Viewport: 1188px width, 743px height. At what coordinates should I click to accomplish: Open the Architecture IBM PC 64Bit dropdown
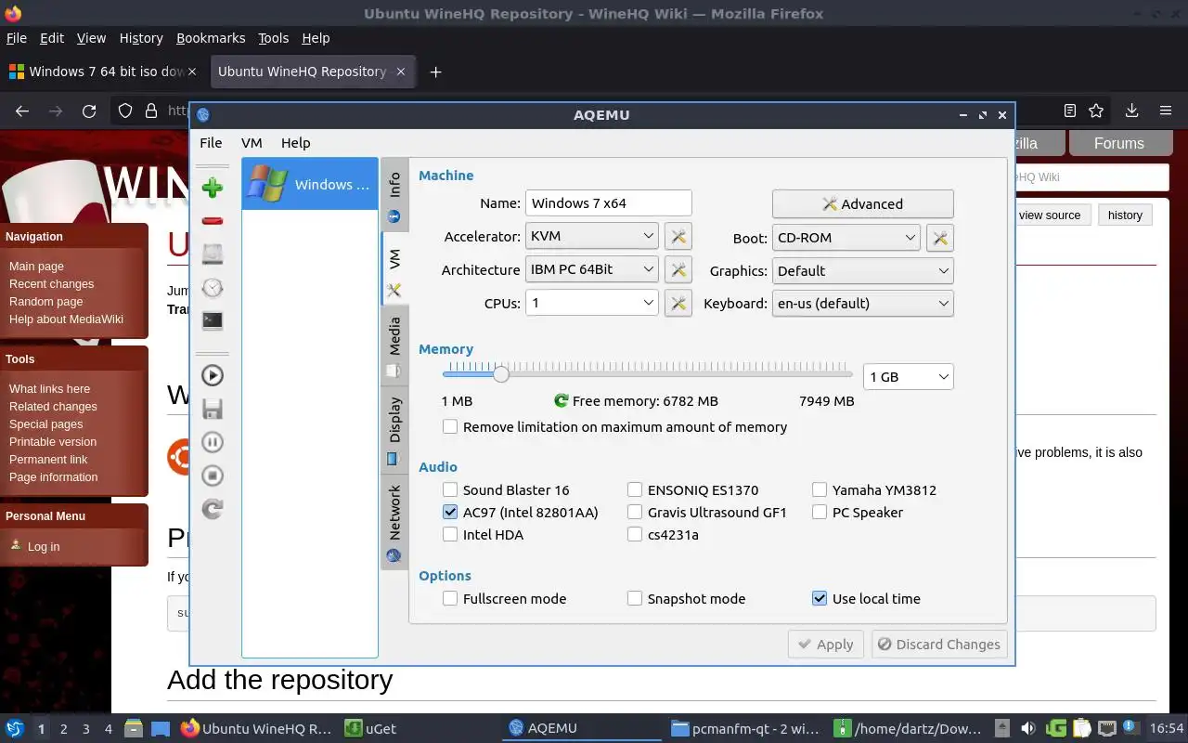point(592,269)
